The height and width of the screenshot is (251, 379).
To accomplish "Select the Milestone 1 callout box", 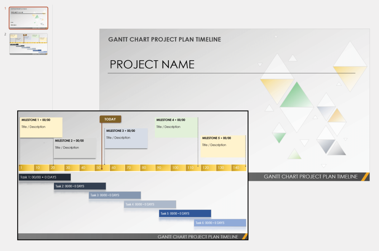I will tap(40, 126).
